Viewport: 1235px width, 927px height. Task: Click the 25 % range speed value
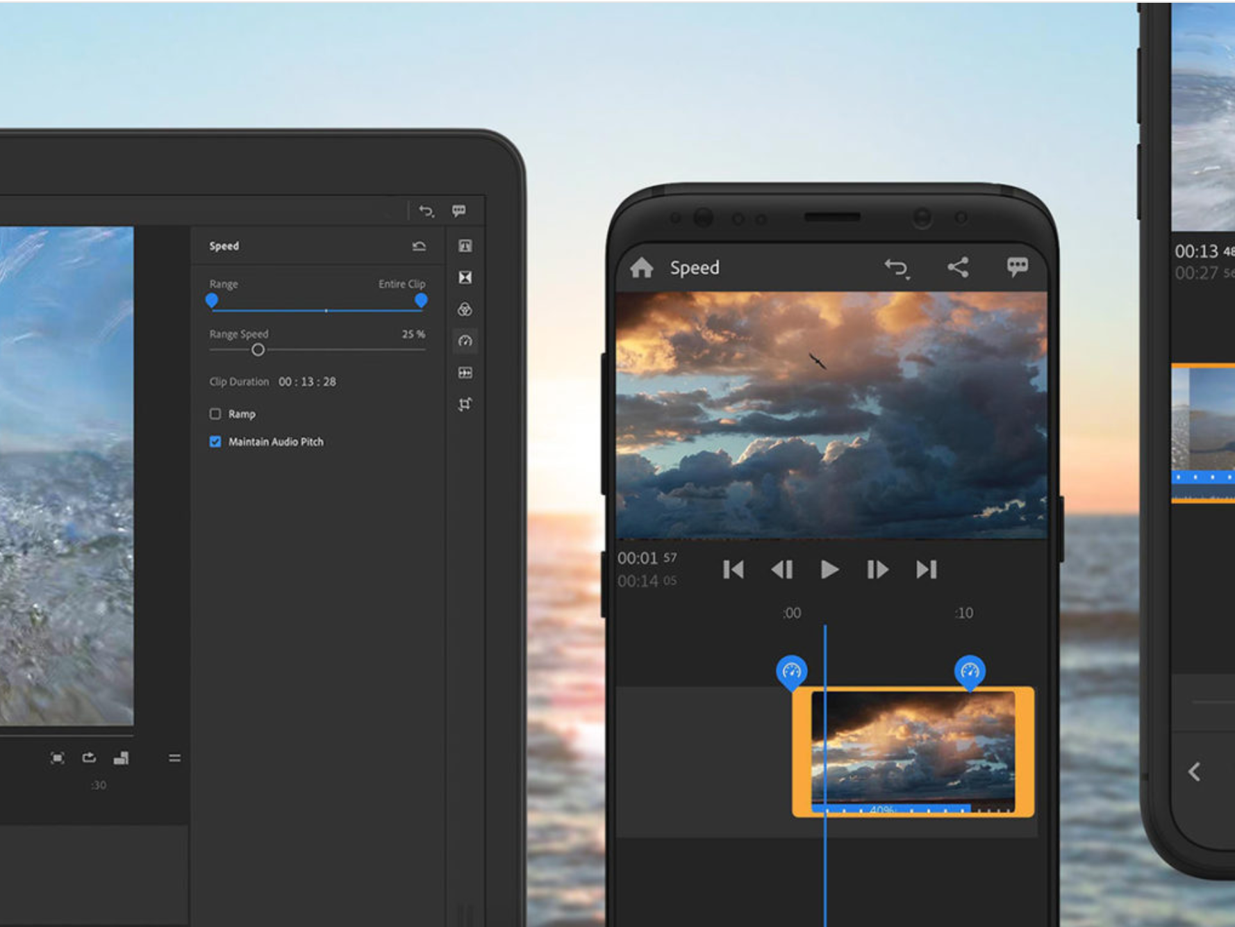[x=413, y=334]
